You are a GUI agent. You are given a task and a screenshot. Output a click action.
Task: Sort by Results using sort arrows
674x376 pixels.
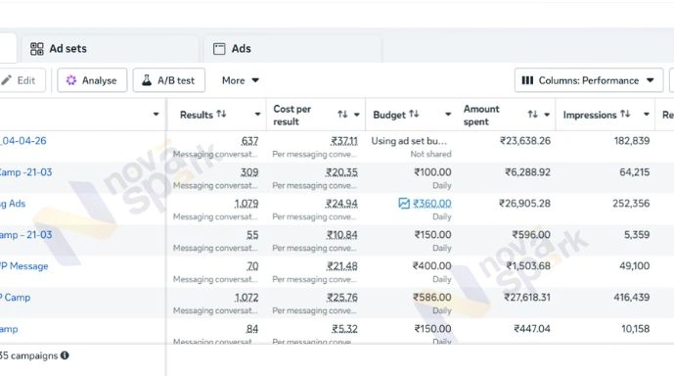pos(221,114)
